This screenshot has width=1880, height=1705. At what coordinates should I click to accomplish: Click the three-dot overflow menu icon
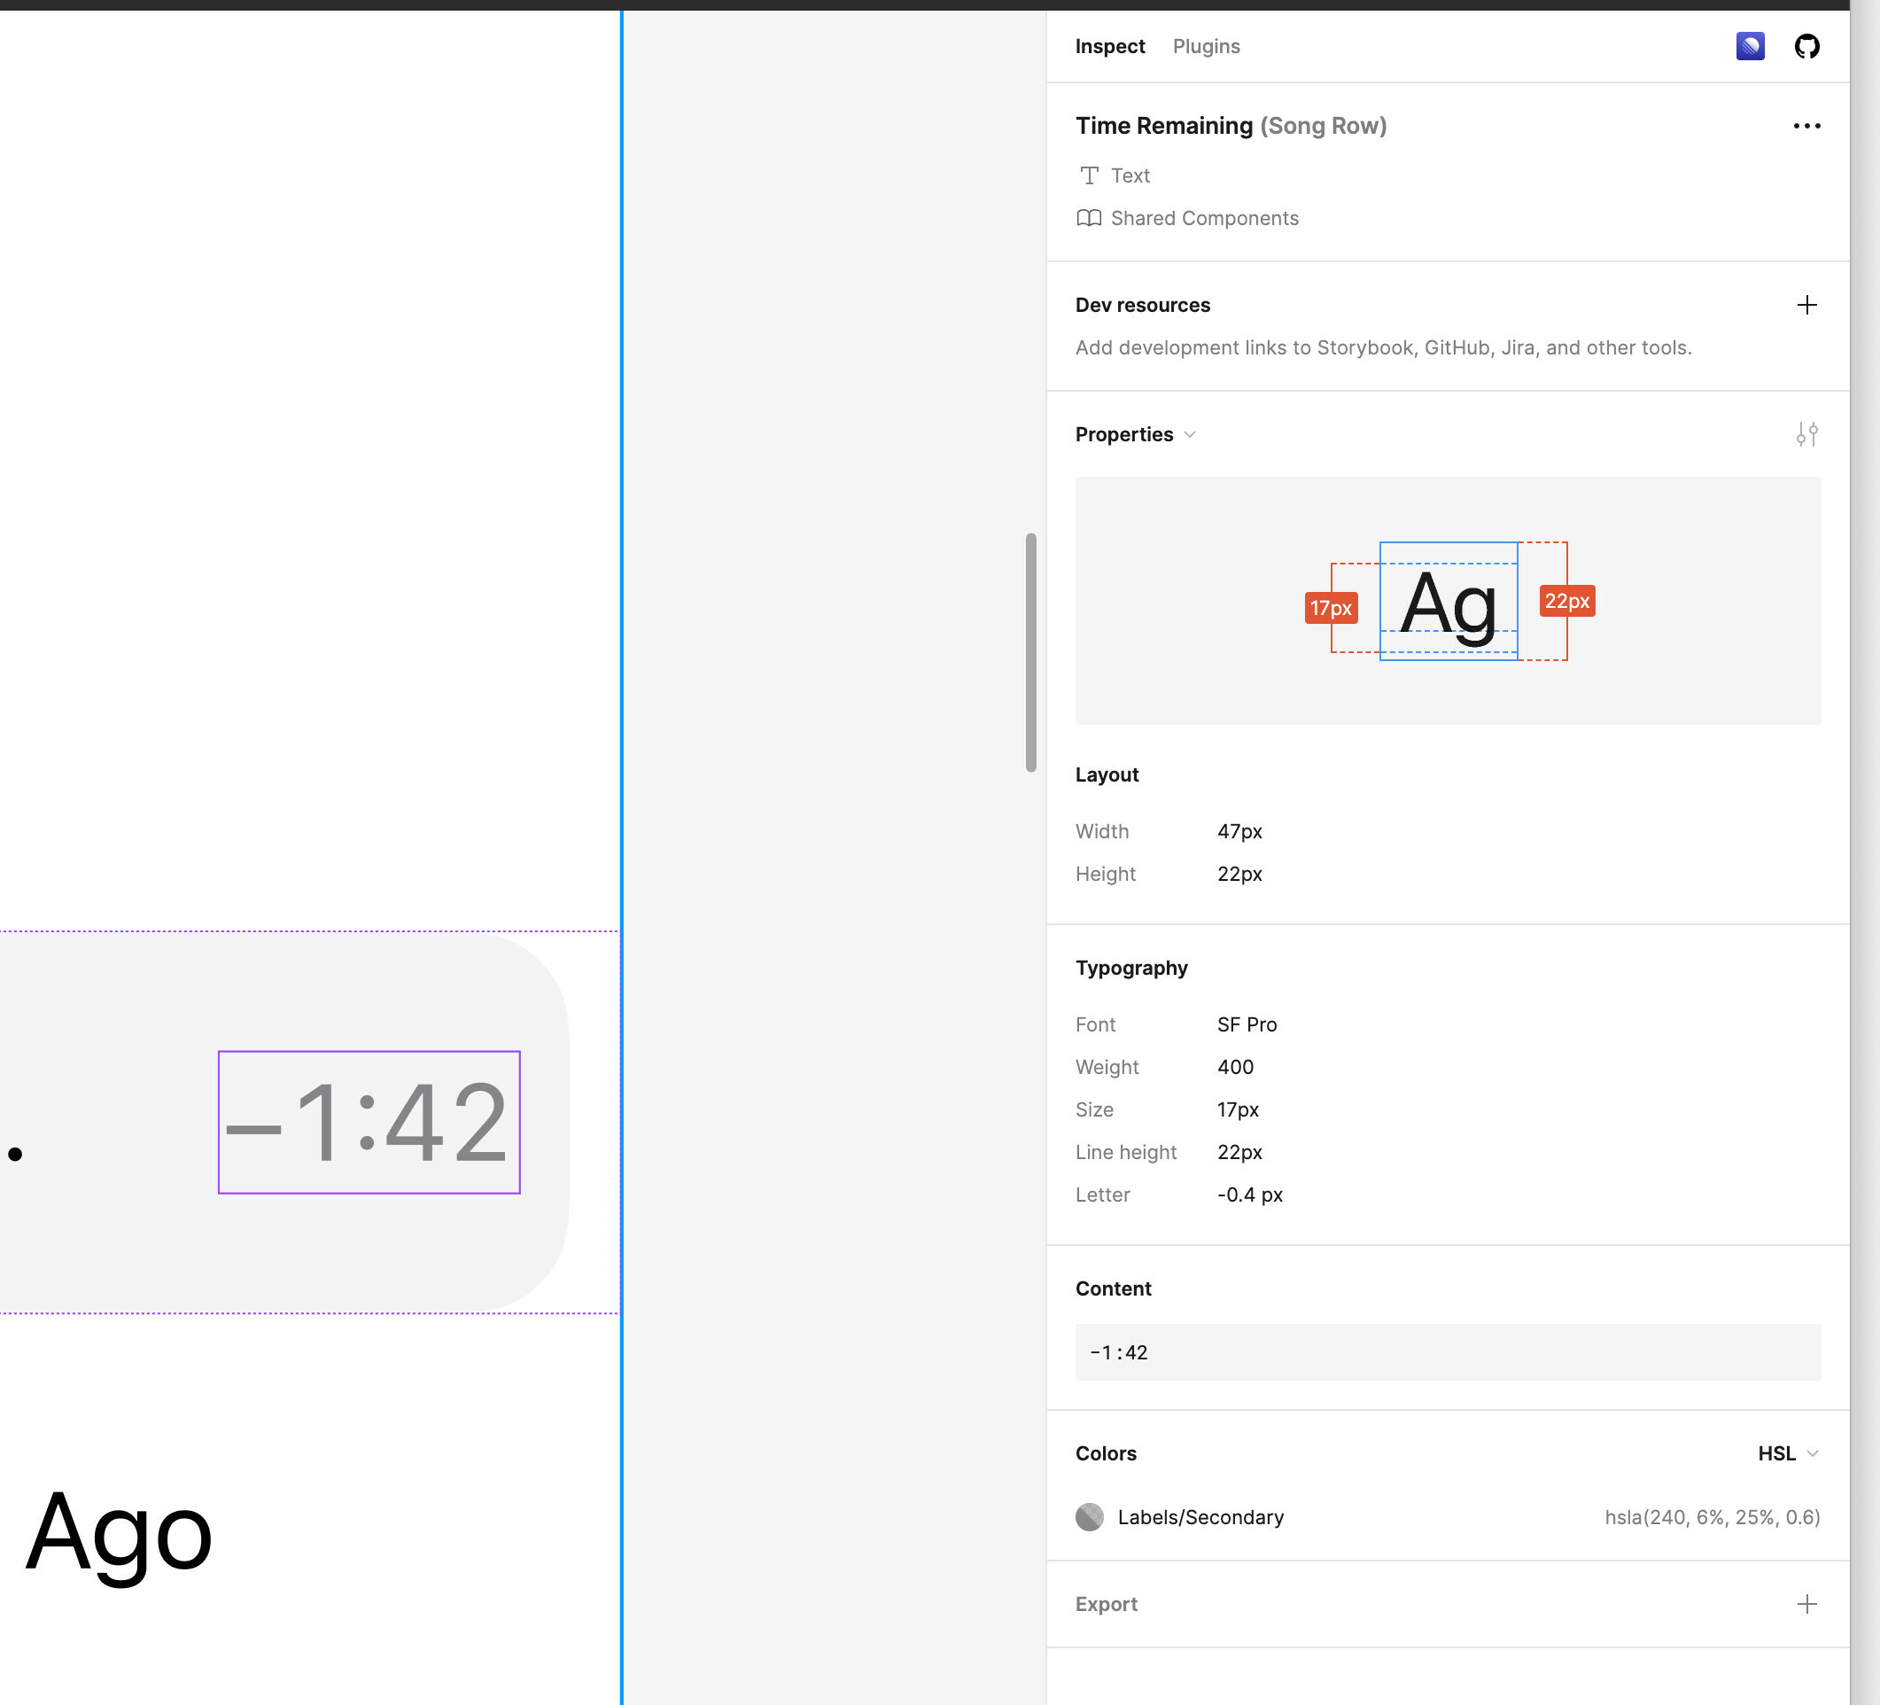point(1806,124)
